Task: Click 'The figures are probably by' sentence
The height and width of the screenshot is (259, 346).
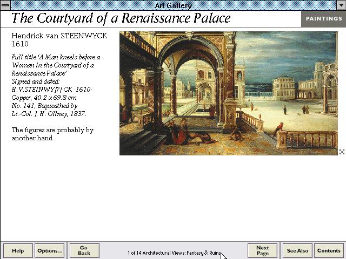Action: [x=52, y=130]
